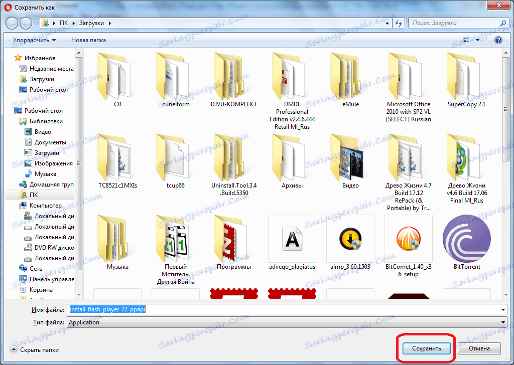This screenshot has height=365, width=514.
Task: Click navigation pane scrollbar down arrow
Action: [79, 295]
